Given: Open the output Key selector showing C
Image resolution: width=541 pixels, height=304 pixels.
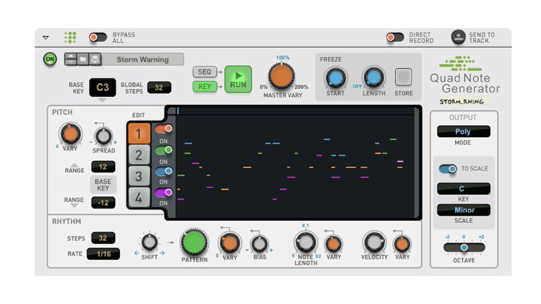Looking at the screenshot, I should point(463,188).
